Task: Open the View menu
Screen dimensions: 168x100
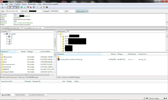Action: coord(11,4)
